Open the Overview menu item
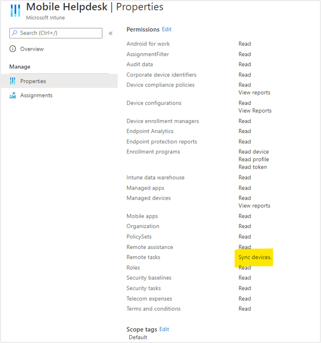The width and height of the screenshot is (321, 343). (32, 49)
